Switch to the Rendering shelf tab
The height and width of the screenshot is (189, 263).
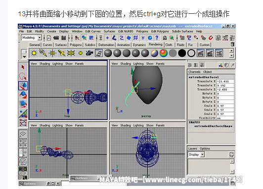[156, 45]
